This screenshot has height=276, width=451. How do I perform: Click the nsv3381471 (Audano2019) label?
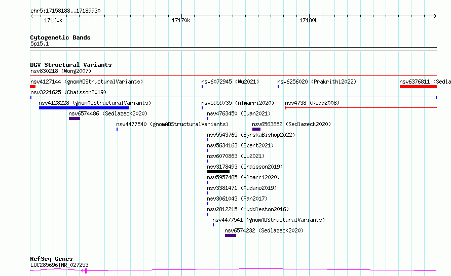(242, 188)
